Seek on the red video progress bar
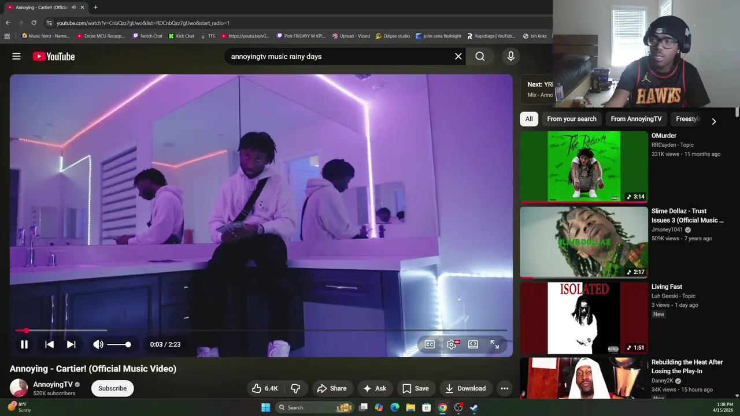 (261, 330)
